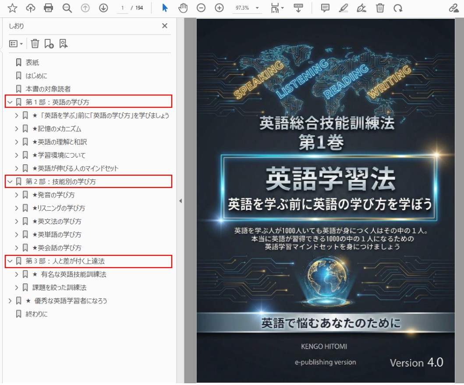This screenshot has width=464, height=385.
Task: Expand the ★記憶のメカニズム bookmark
Action: [x=17, y=129]
